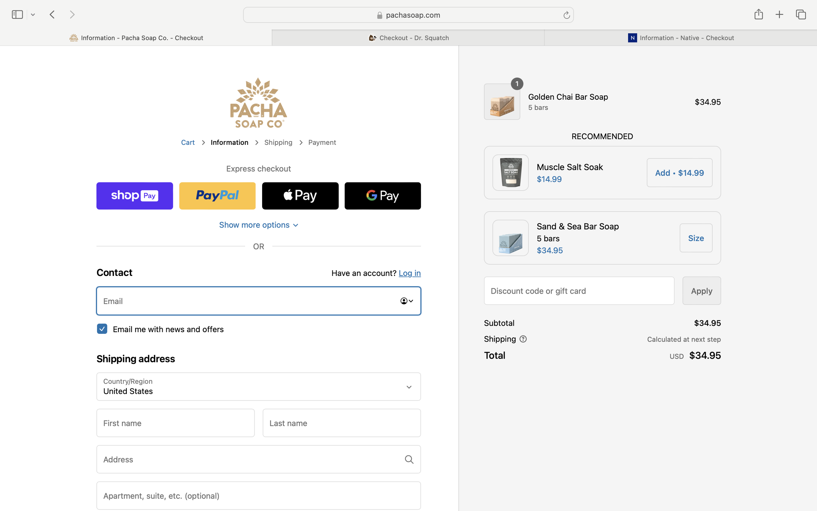Pay with the Shop Pay button

coord(134,196)
